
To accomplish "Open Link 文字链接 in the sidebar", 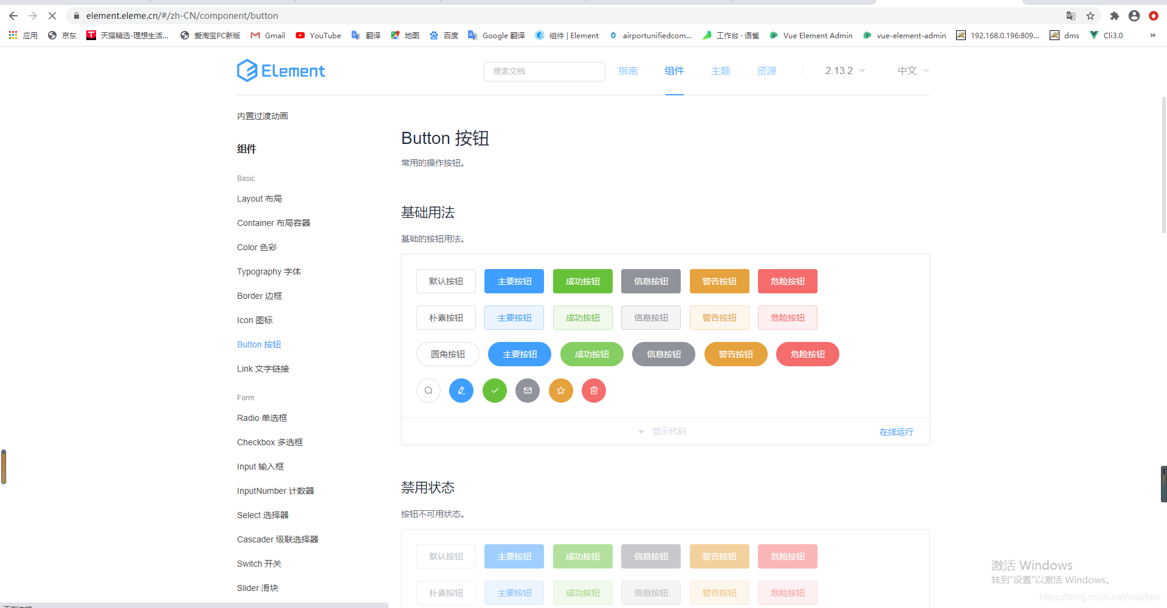I will 263,369.
